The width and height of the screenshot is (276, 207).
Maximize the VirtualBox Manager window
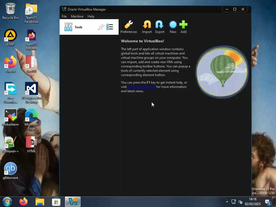tap(235, 9)
